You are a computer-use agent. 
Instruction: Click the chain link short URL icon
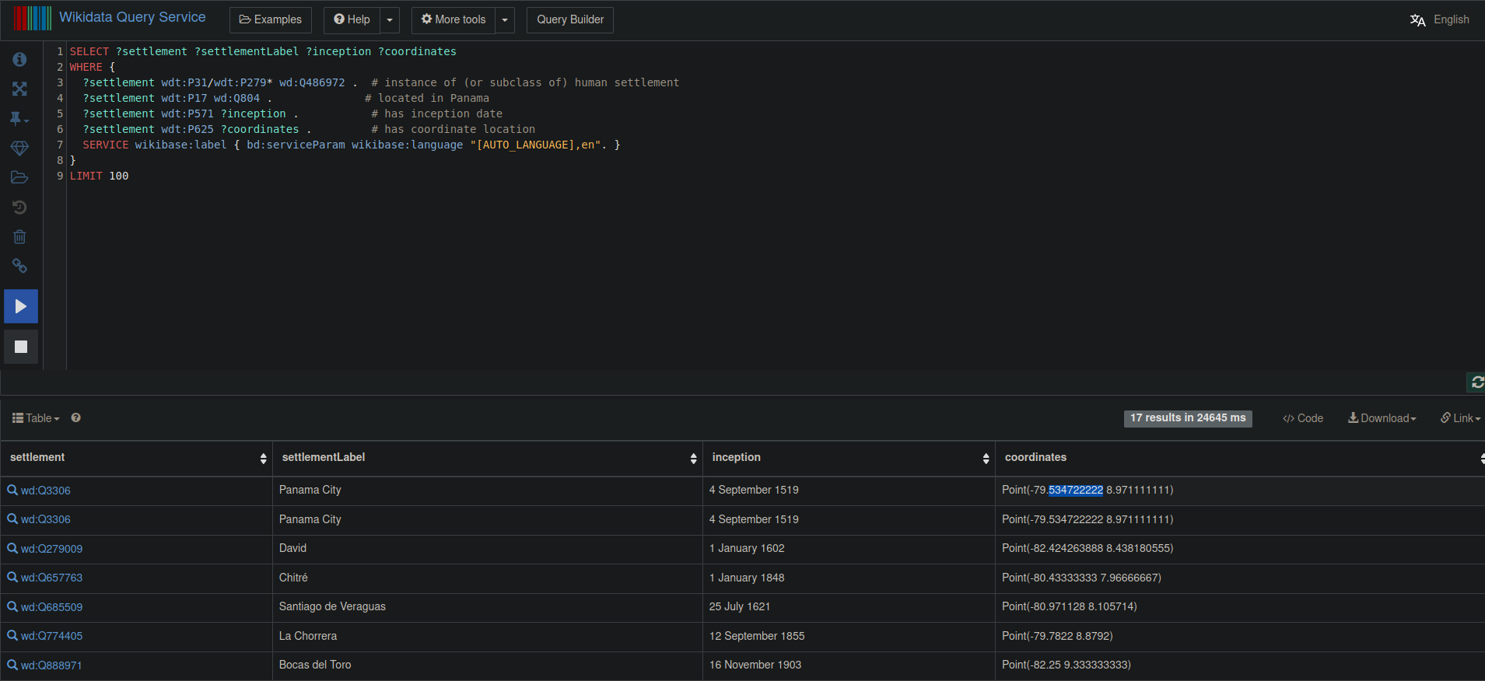[x=19, y=266]
